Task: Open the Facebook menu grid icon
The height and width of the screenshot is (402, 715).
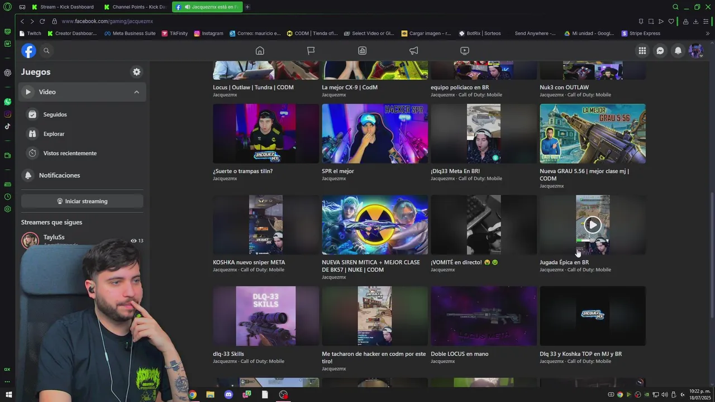Action: click(642, 51)
